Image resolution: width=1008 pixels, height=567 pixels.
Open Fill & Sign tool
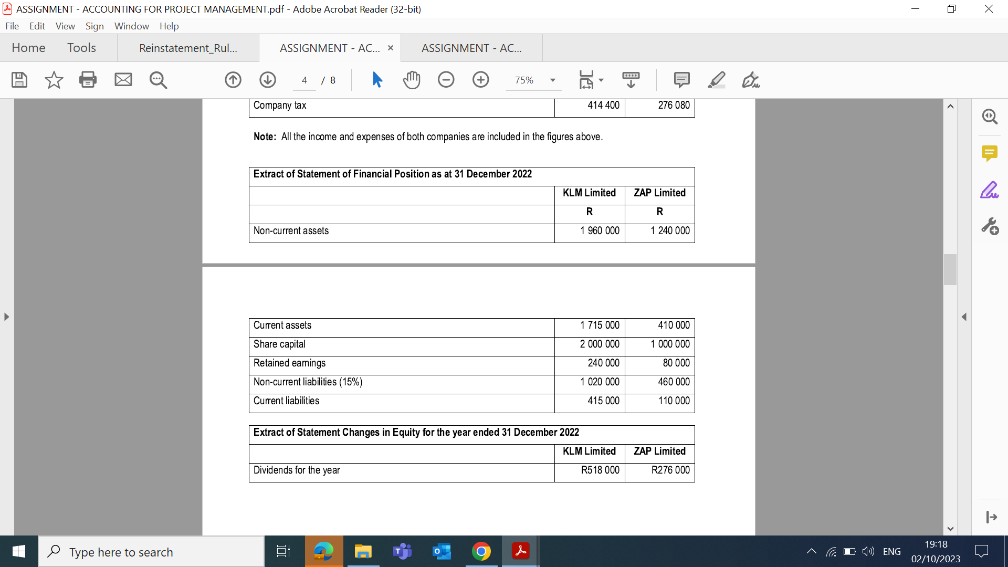tap(750, 80)
